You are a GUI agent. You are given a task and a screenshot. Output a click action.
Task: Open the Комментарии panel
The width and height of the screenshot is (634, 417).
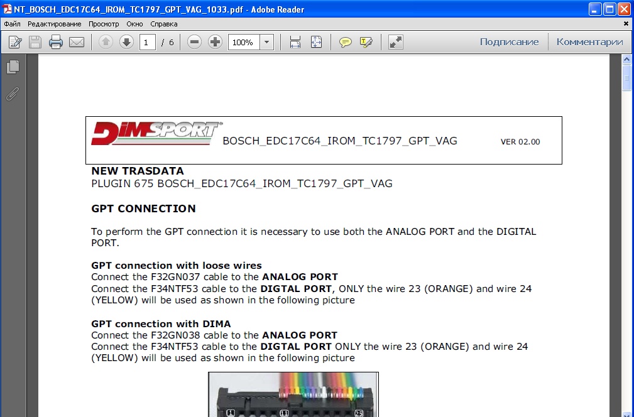pyautogui.click(x=589, y=42)
